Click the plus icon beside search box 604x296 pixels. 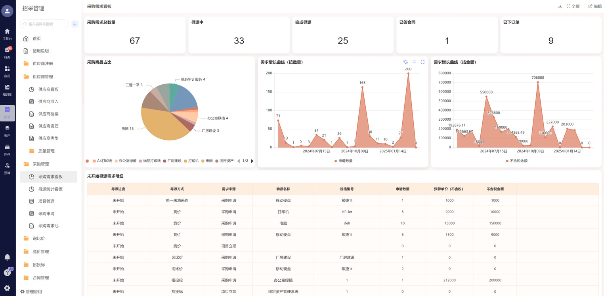tap(75, 24)
